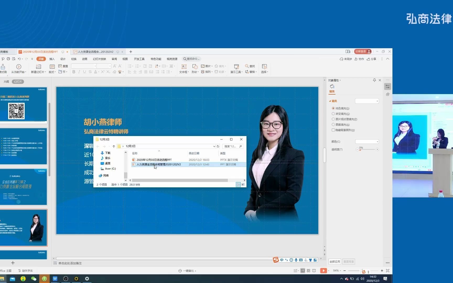Open the Slide Show (幻灯片放映) tab
Screen dimensions: 453x283
[x=99, y=59]
